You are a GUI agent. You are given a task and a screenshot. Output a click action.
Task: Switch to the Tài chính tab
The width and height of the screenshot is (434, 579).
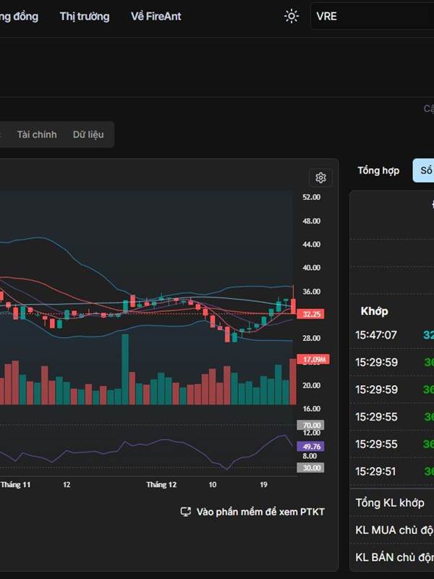pyautogui.click(x=37, y=135)
